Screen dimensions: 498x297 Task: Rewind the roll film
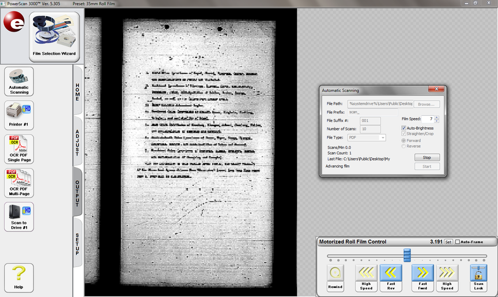(x=335, y=277)
